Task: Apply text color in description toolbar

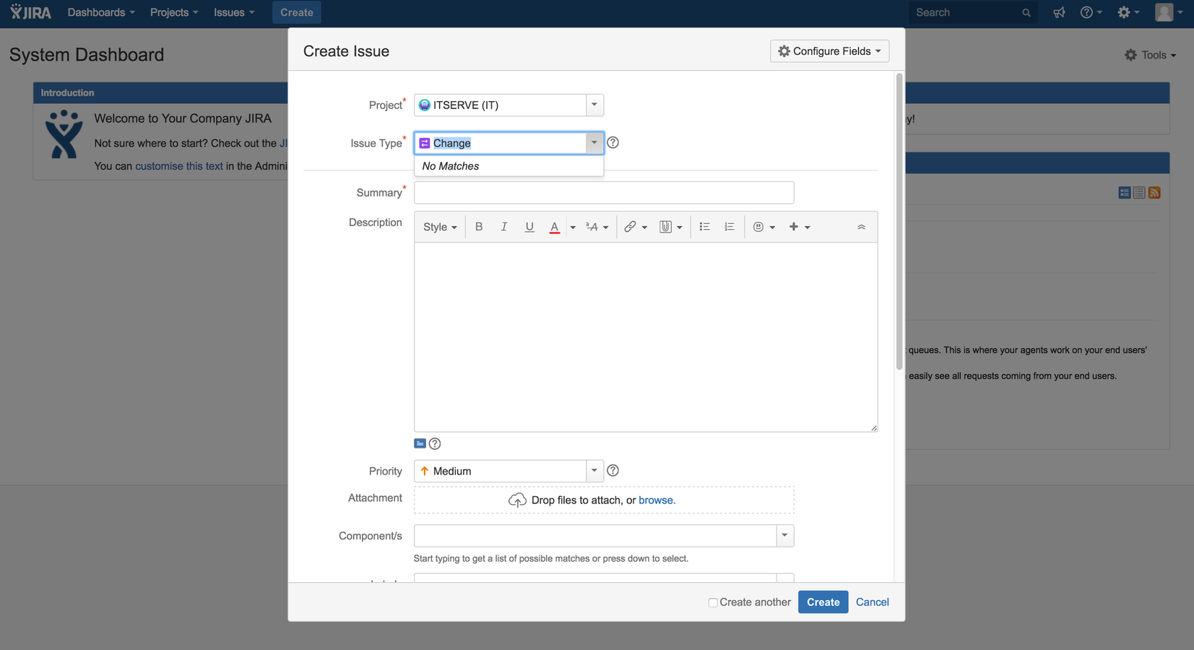Action: tap(554, 227)
